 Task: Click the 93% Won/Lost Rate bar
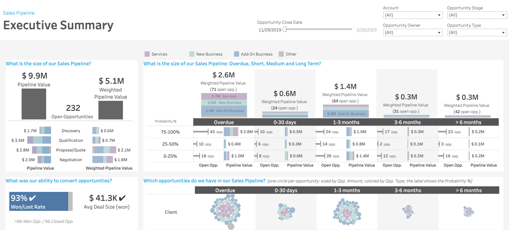tap(39, 201)
